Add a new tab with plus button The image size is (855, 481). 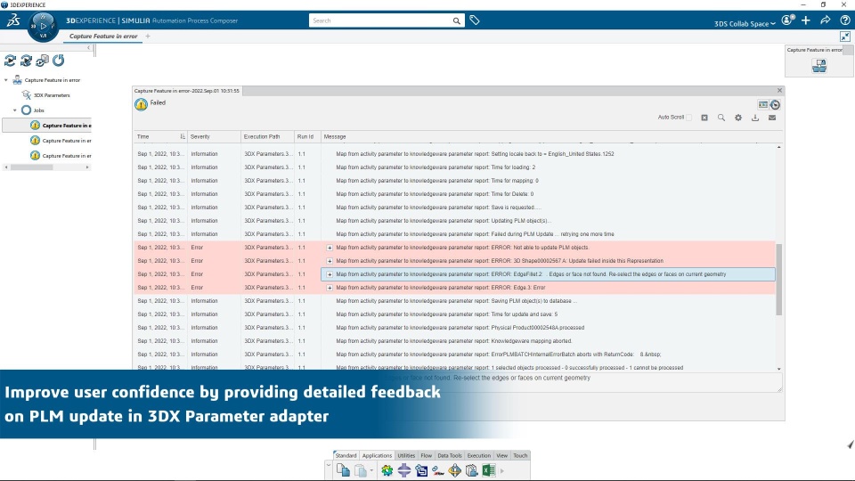[148, 36]
